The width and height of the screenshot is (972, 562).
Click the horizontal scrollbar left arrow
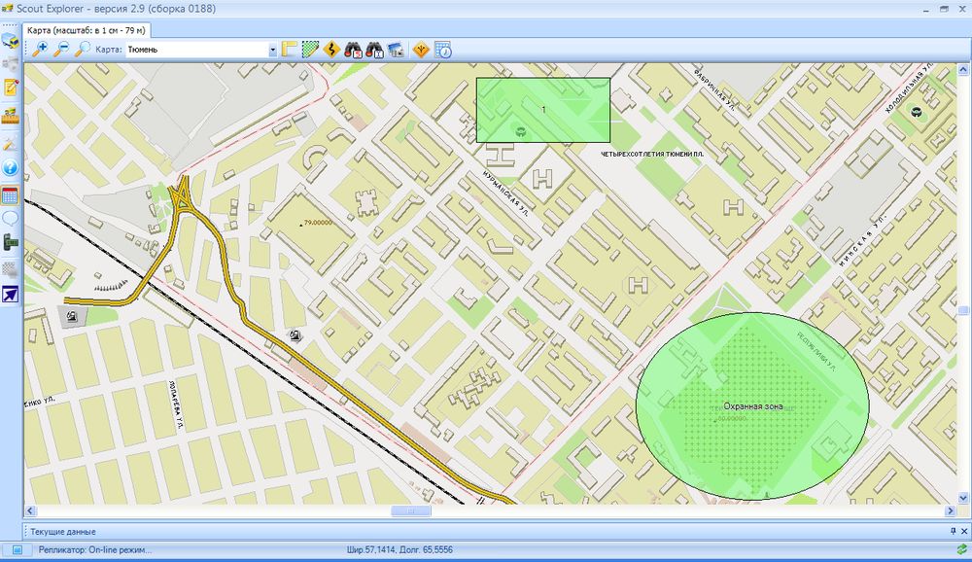(30, 511)
